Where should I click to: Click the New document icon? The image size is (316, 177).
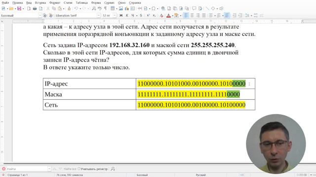click(x=3, y=8)
